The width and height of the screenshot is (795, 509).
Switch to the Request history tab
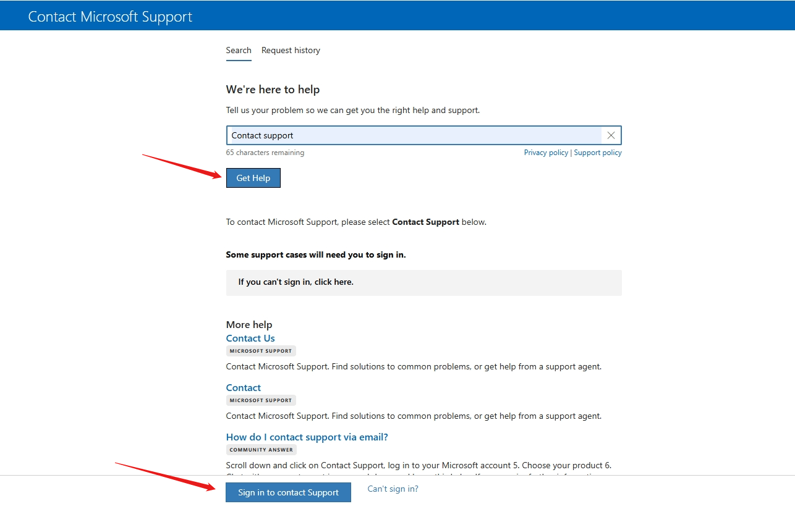pyautogui.click(x=291, y=50)
